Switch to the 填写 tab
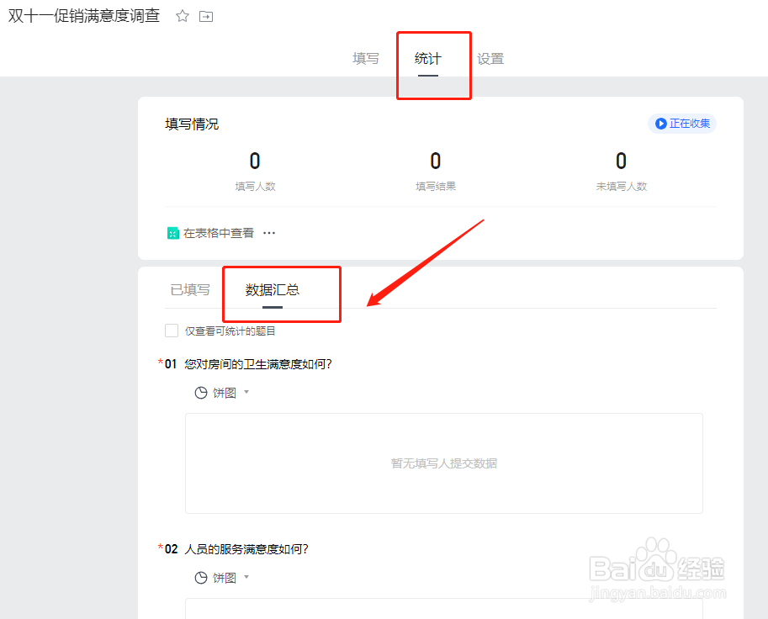The width and height of the screenshot is (768, 619). pyautogui.click(x=365, y=59)
